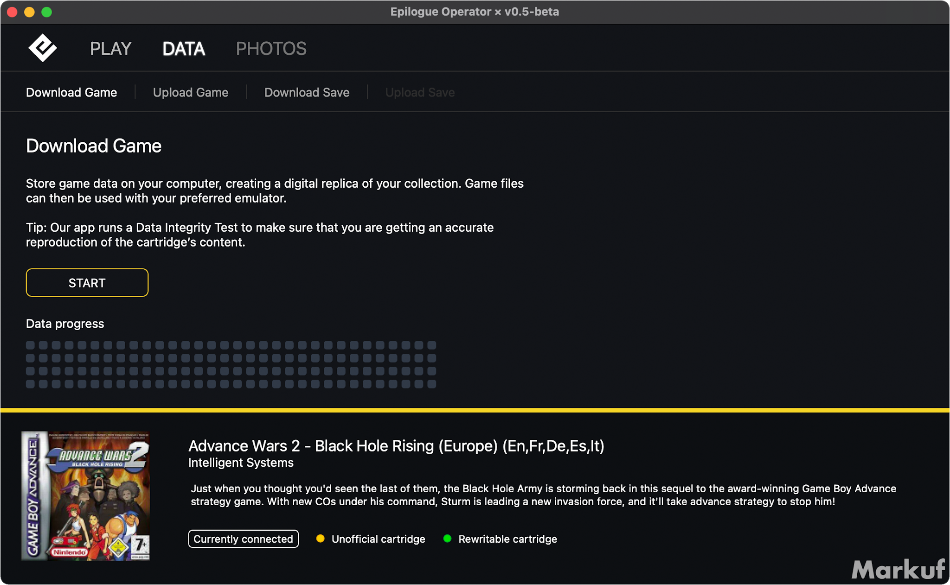This screenshot has height=585, width=950.
Task: Click the Intelligent Systems developer label
Action: [241, 463]
